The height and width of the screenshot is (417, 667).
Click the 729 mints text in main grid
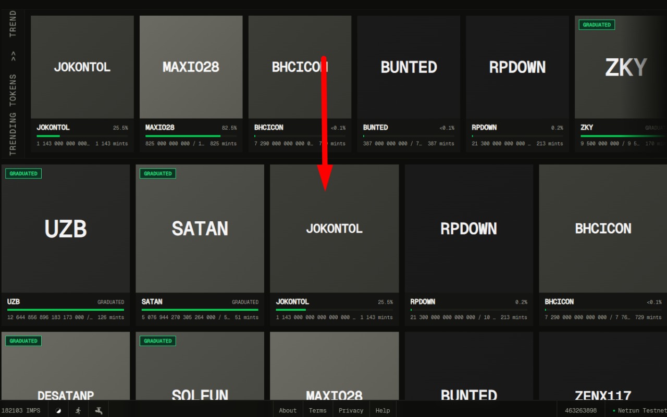point(648,318)
